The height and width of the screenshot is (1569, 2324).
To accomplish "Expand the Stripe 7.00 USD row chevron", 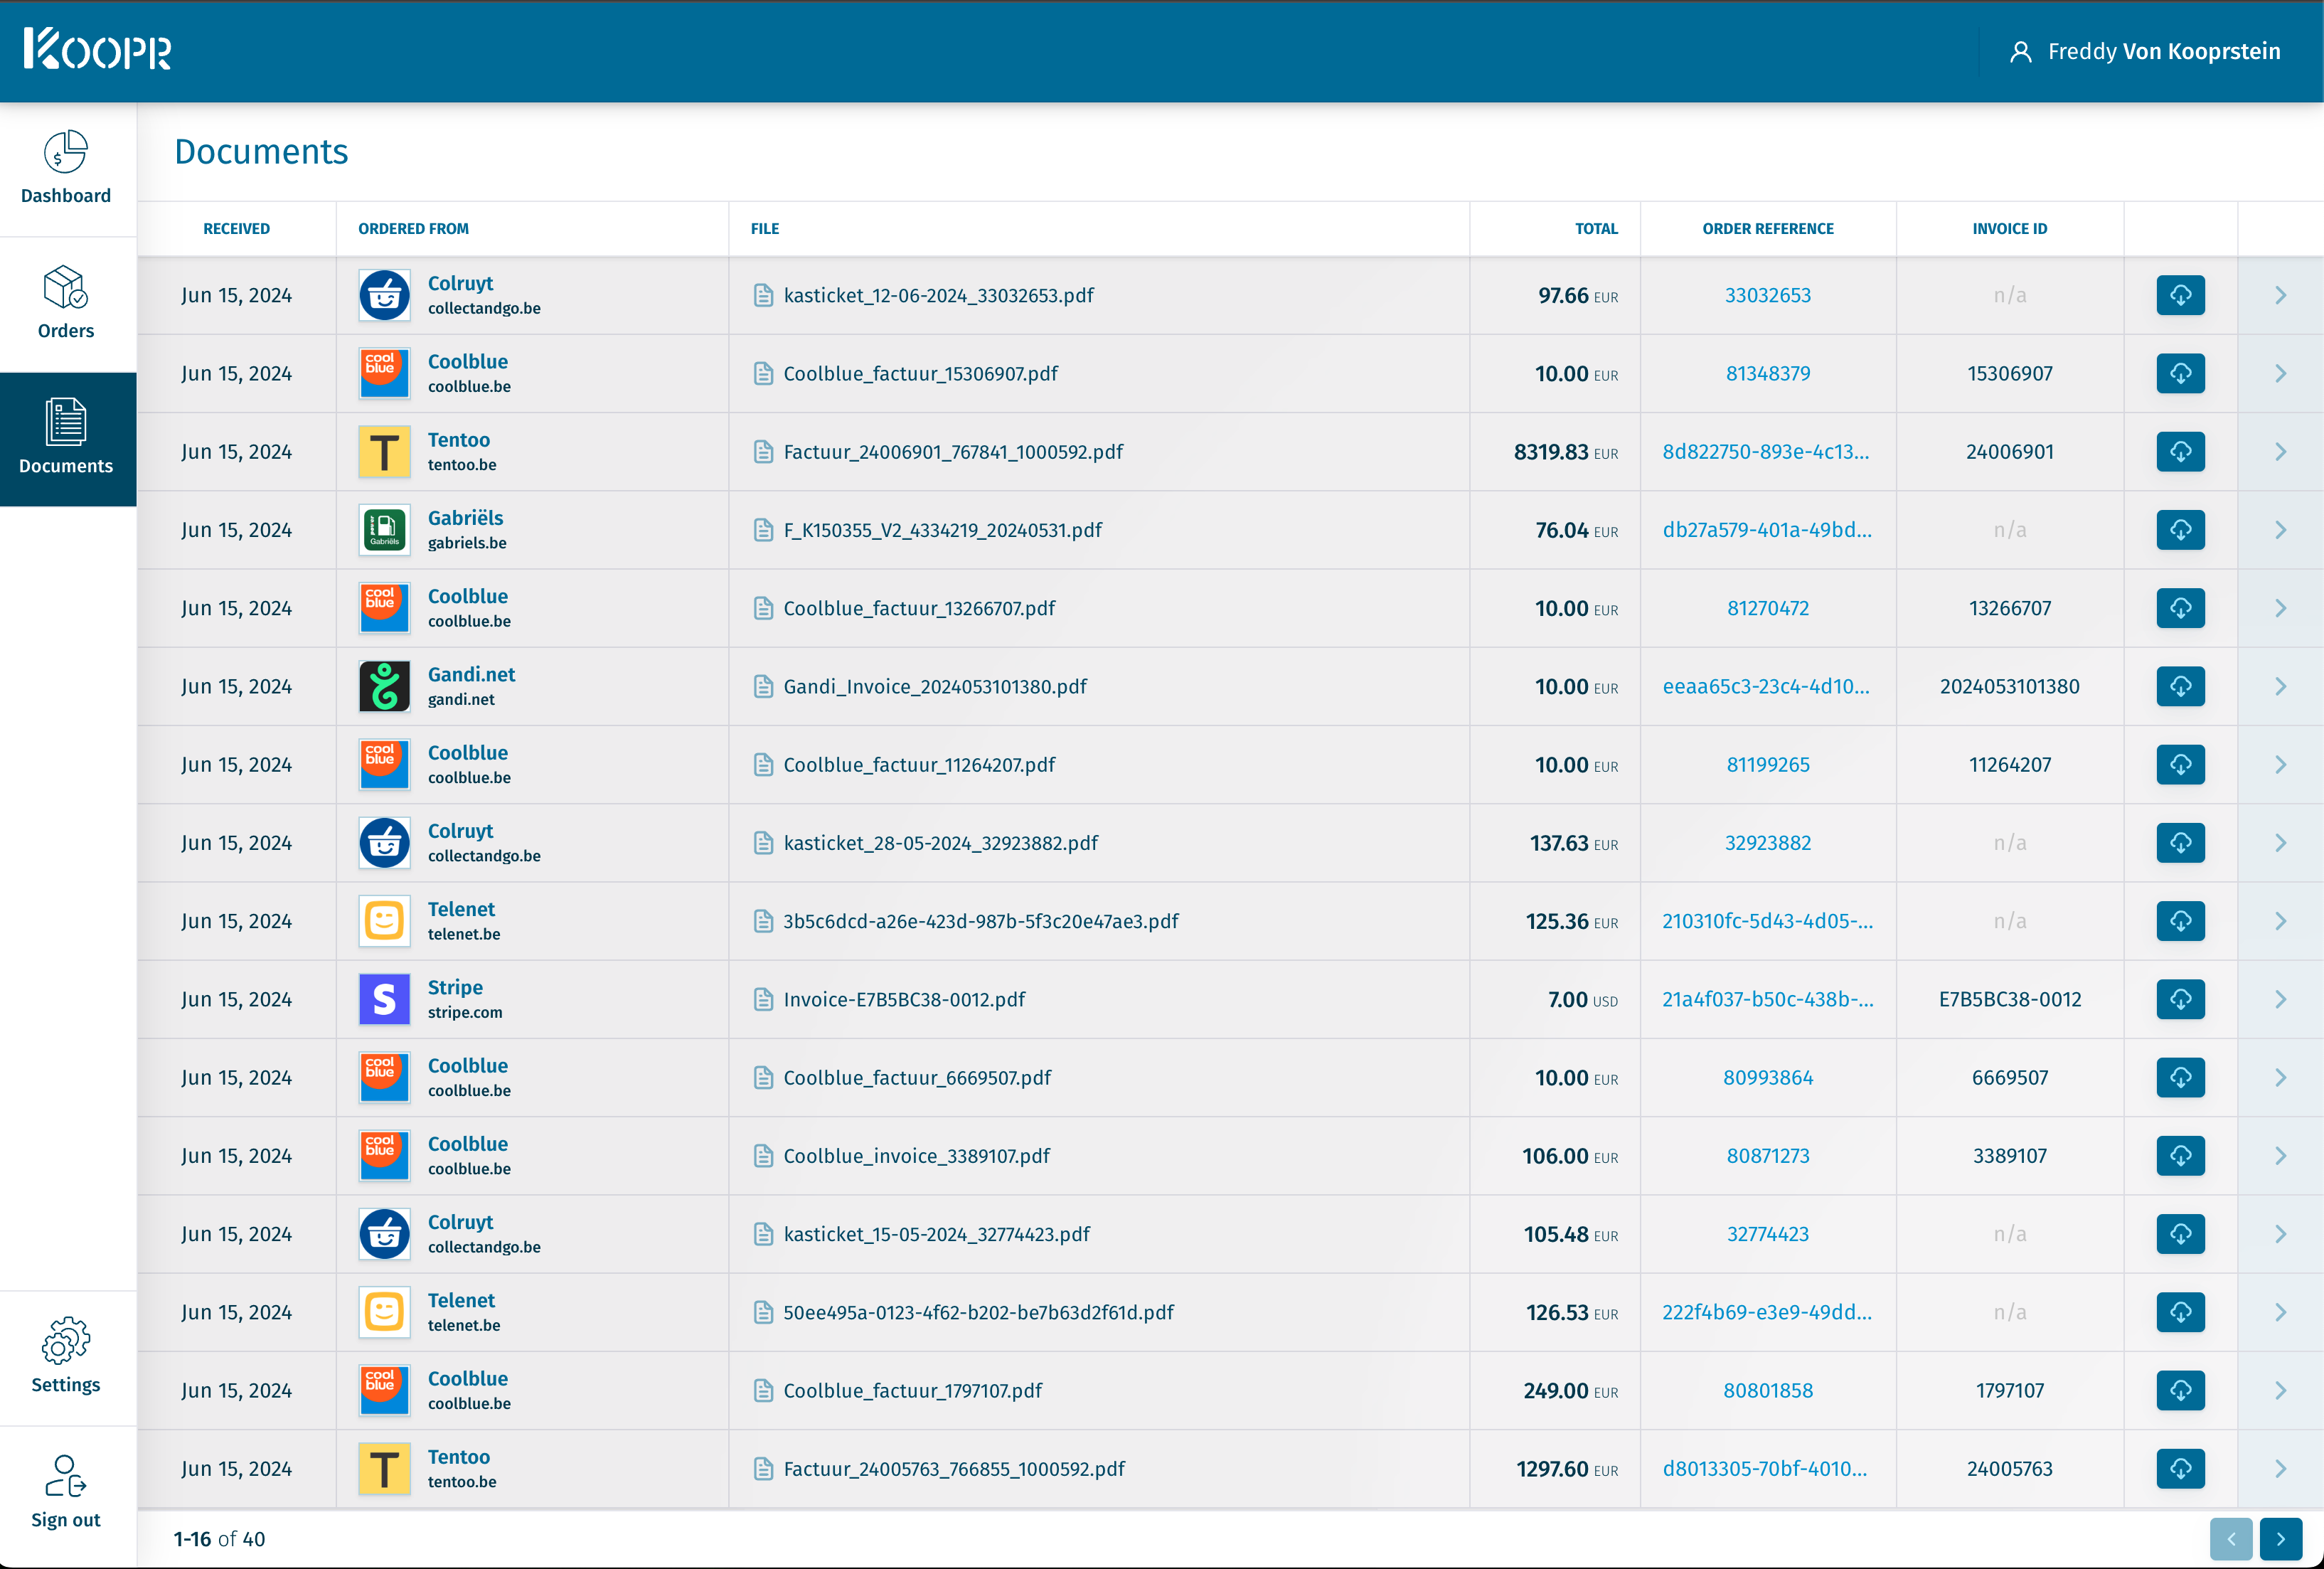I will click(2280, 999).
